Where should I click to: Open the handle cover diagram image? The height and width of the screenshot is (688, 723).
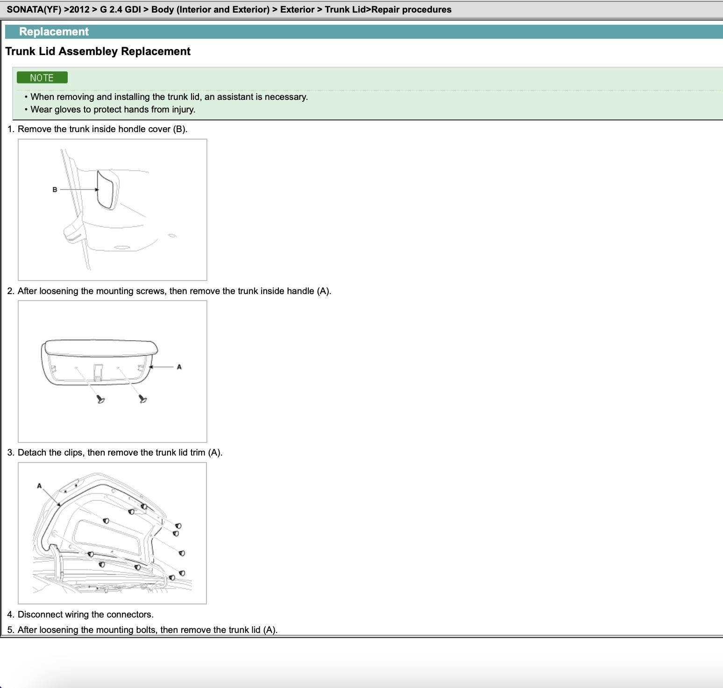click(113, 210)
